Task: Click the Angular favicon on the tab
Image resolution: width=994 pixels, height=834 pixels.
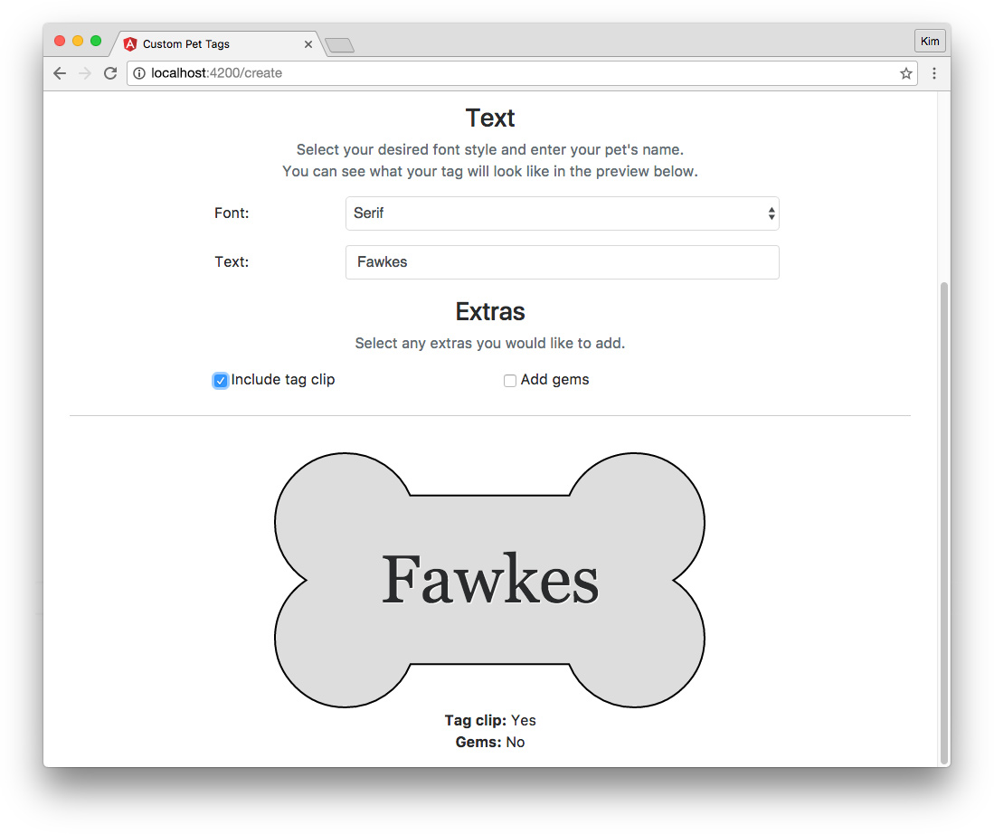Action: (x=130, y=43)
